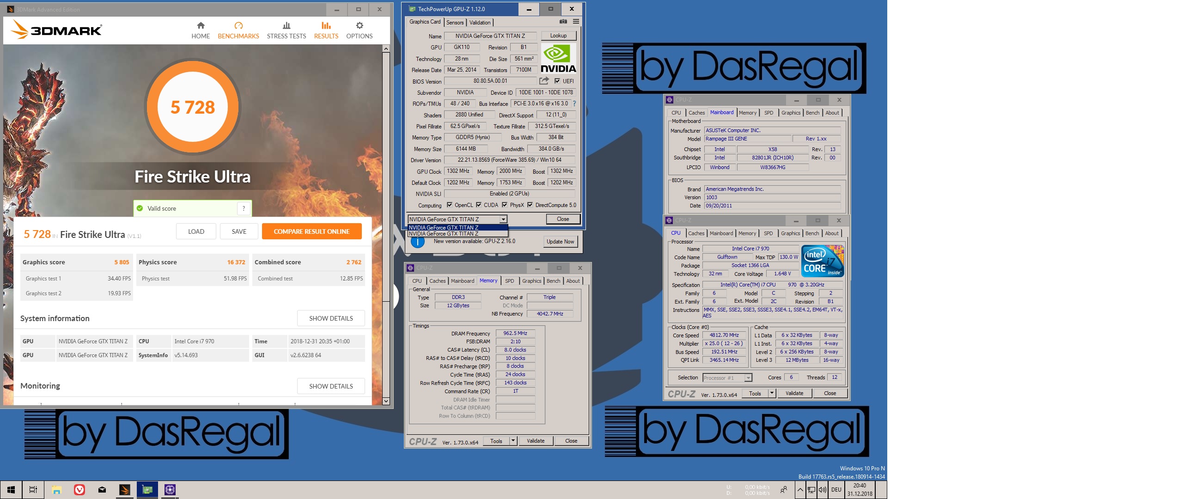Open the People icon in system tray
The image size is (1183, 499).
784,490
